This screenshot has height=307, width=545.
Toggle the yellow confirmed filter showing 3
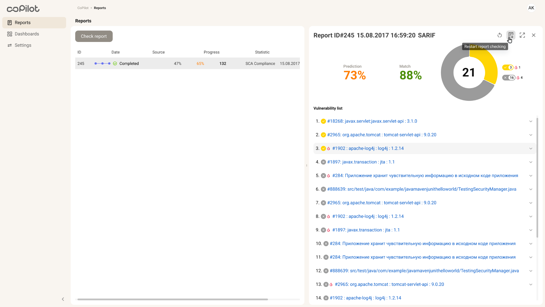pyautogui.click(x=508, y=67)
